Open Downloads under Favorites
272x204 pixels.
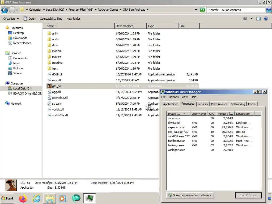pos(18,38)
